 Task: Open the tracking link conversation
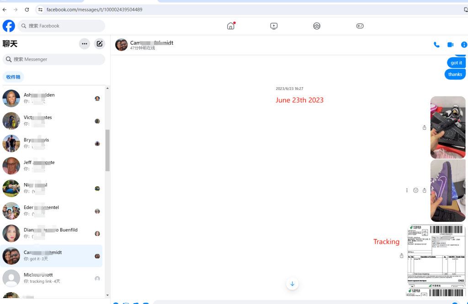(51, 278)
